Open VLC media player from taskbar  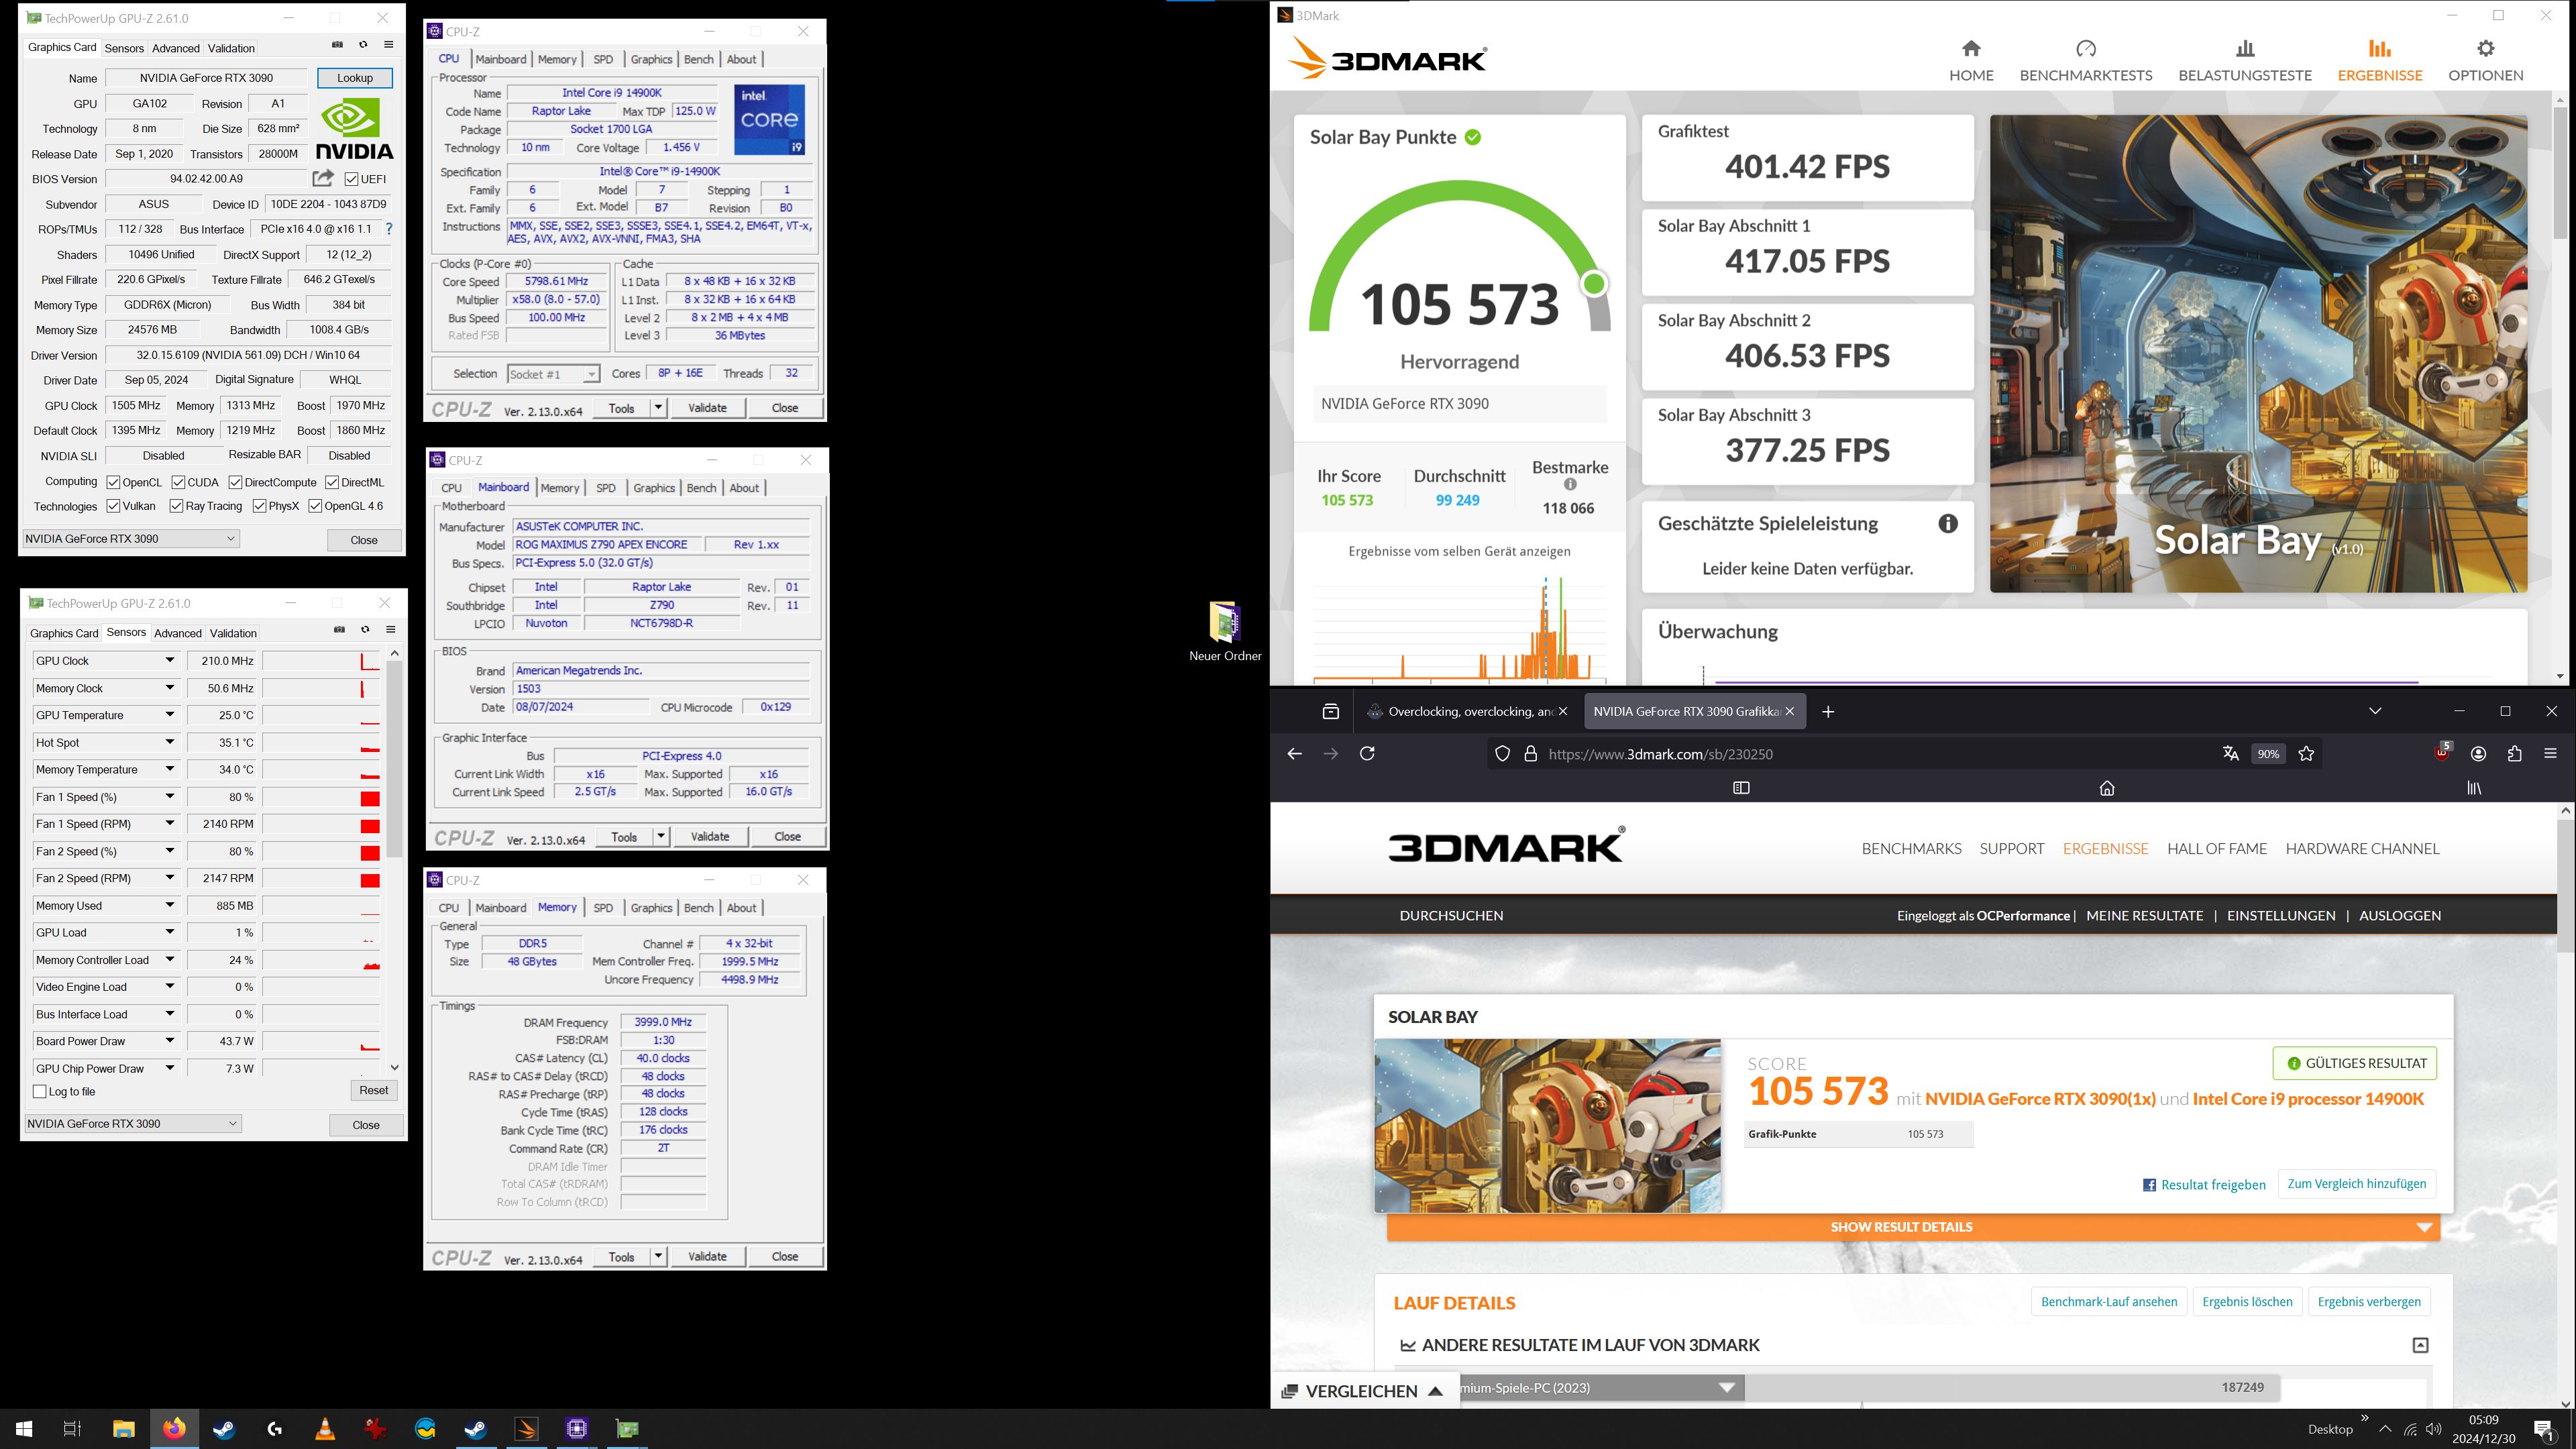[x=325, y=1429]
